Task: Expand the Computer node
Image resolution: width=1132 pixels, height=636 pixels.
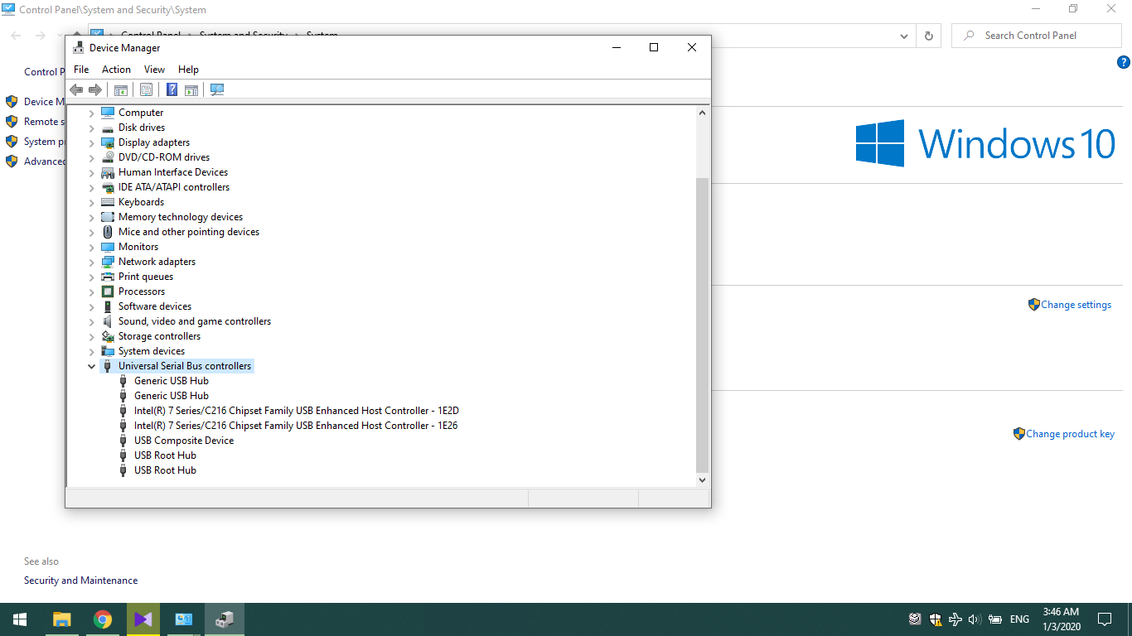Action: (x=92, y=113)
